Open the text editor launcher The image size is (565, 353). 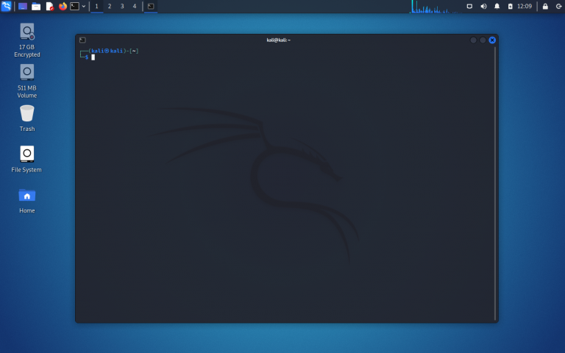(49, 6)
